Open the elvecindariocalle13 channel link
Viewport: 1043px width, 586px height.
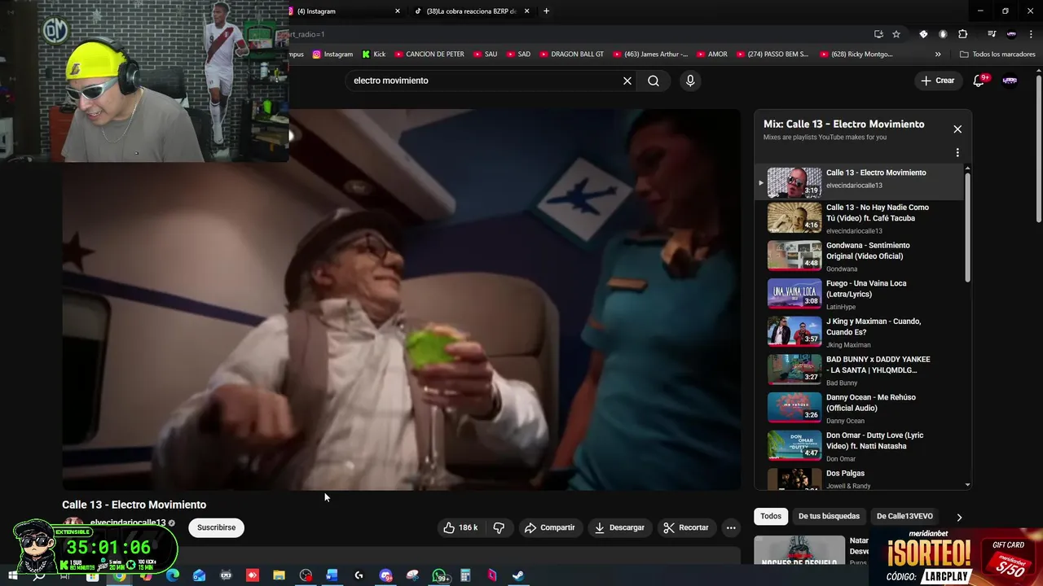(x=128, y=523)
